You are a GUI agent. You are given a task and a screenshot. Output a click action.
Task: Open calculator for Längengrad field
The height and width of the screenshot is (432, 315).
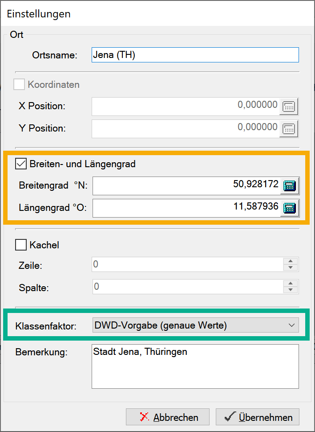(x=289, y=208)
